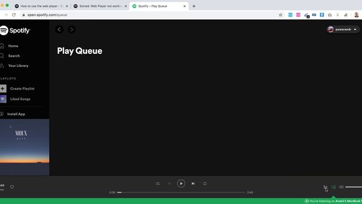
Task: Skip to the next track
Action: click(x=193, y=184)
